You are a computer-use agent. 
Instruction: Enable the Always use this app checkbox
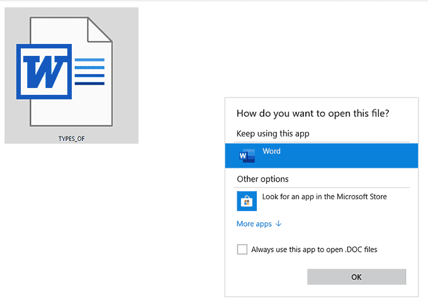(x=242, y=249)
